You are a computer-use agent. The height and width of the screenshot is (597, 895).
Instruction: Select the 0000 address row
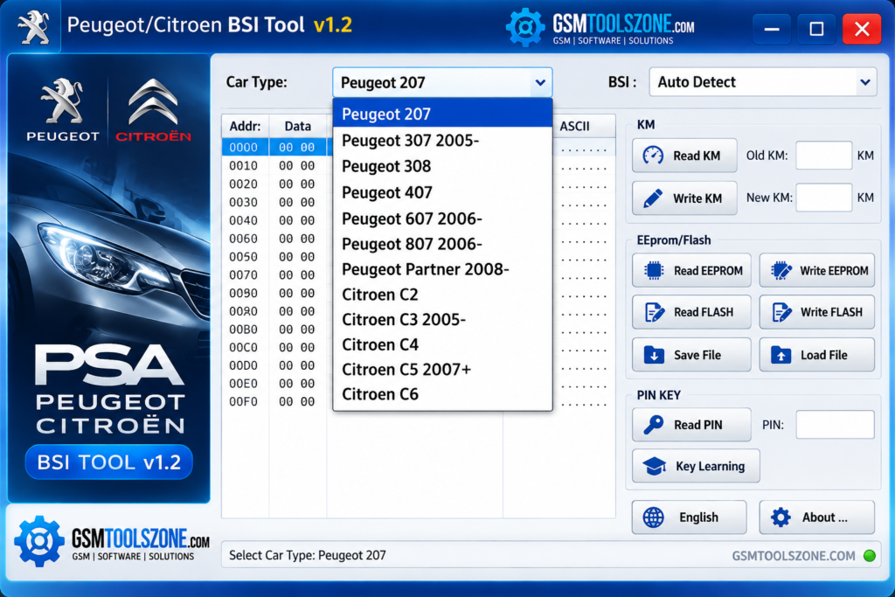point(276,147)
